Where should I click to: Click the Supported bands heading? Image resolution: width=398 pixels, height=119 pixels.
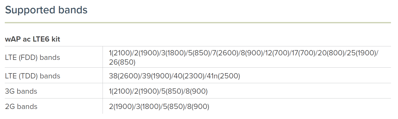[46, 10]
